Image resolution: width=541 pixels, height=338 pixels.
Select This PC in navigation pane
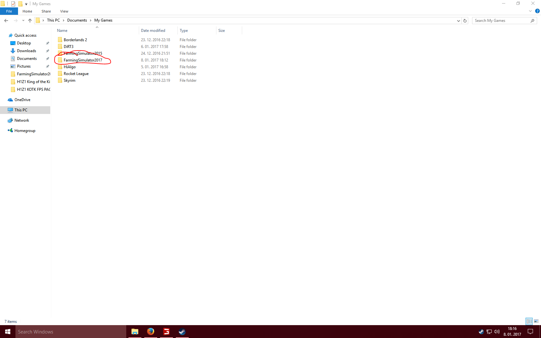pos(25,110)
